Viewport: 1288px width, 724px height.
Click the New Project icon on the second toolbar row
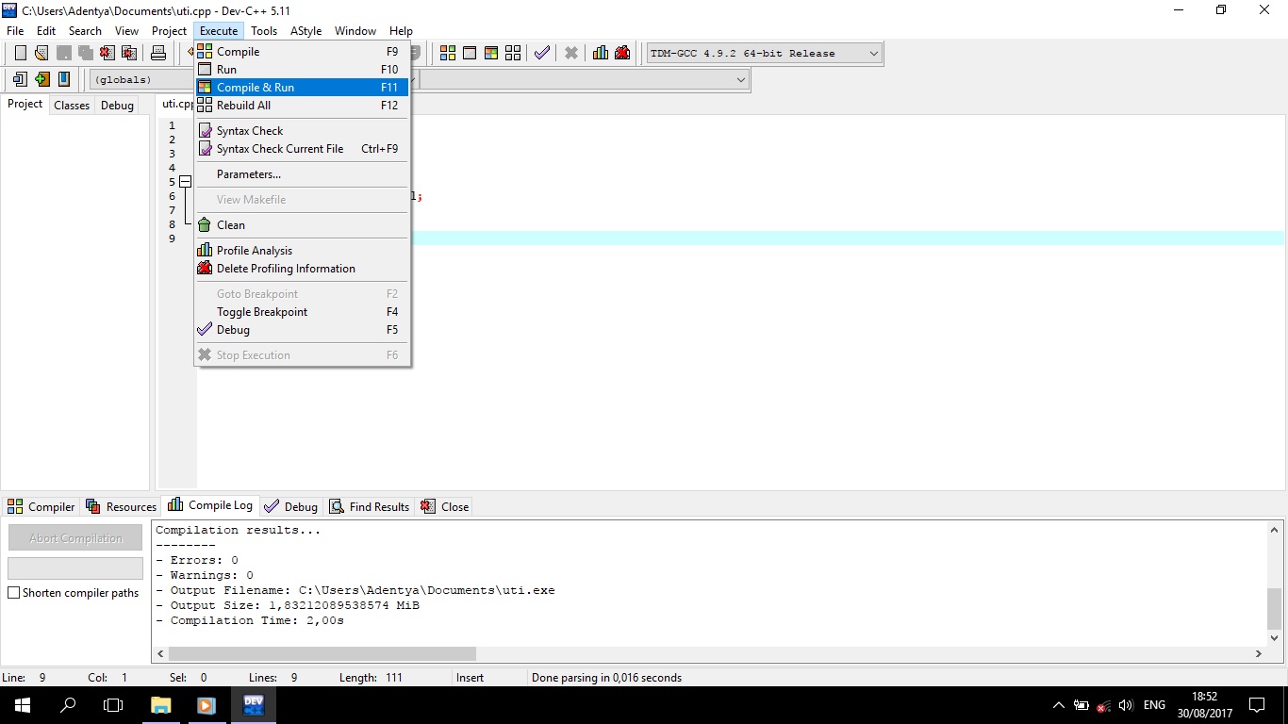pos(20,80)
